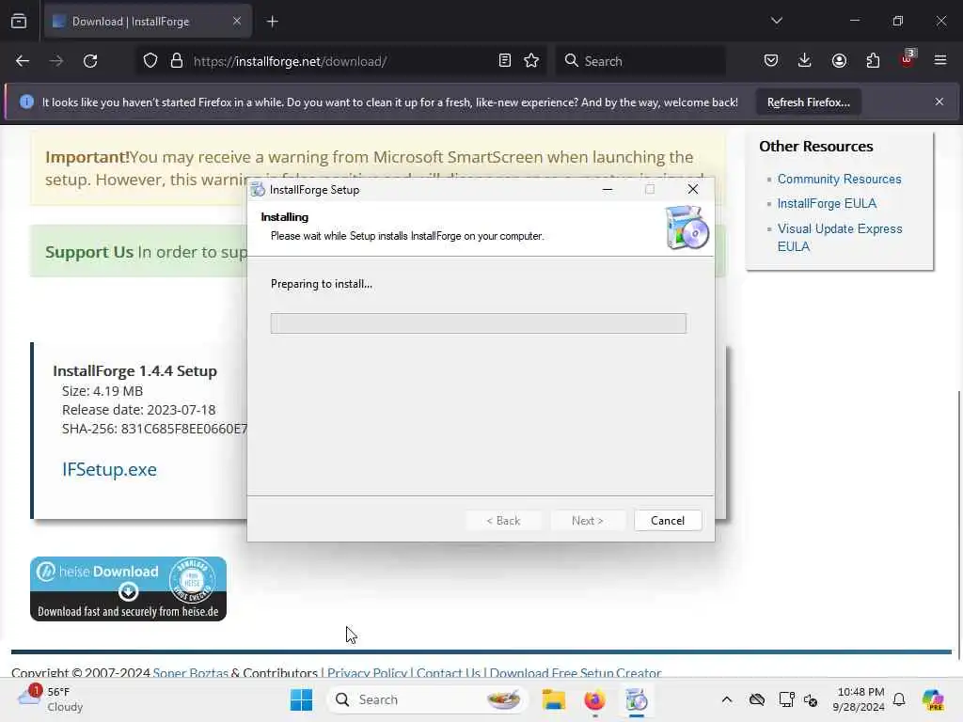This screenshot has height=722, width=963.
Task: Click Cancel in InstallForge Setup dialog
Action: [668, 521]
